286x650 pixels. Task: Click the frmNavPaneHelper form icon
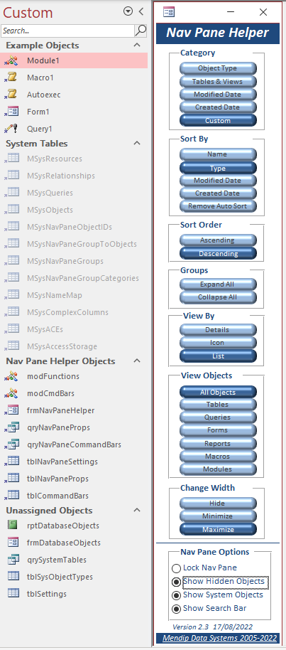pyautogui.click(x=11, y=410)
